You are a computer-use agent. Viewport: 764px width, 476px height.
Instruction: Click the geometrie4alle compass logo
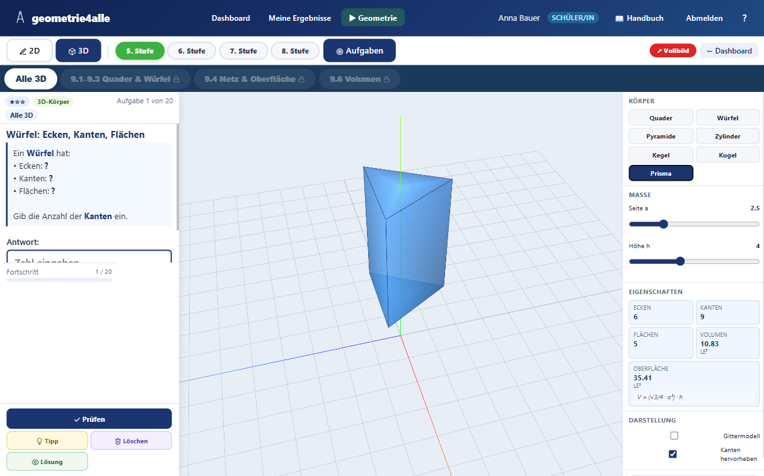coord(21,18)
